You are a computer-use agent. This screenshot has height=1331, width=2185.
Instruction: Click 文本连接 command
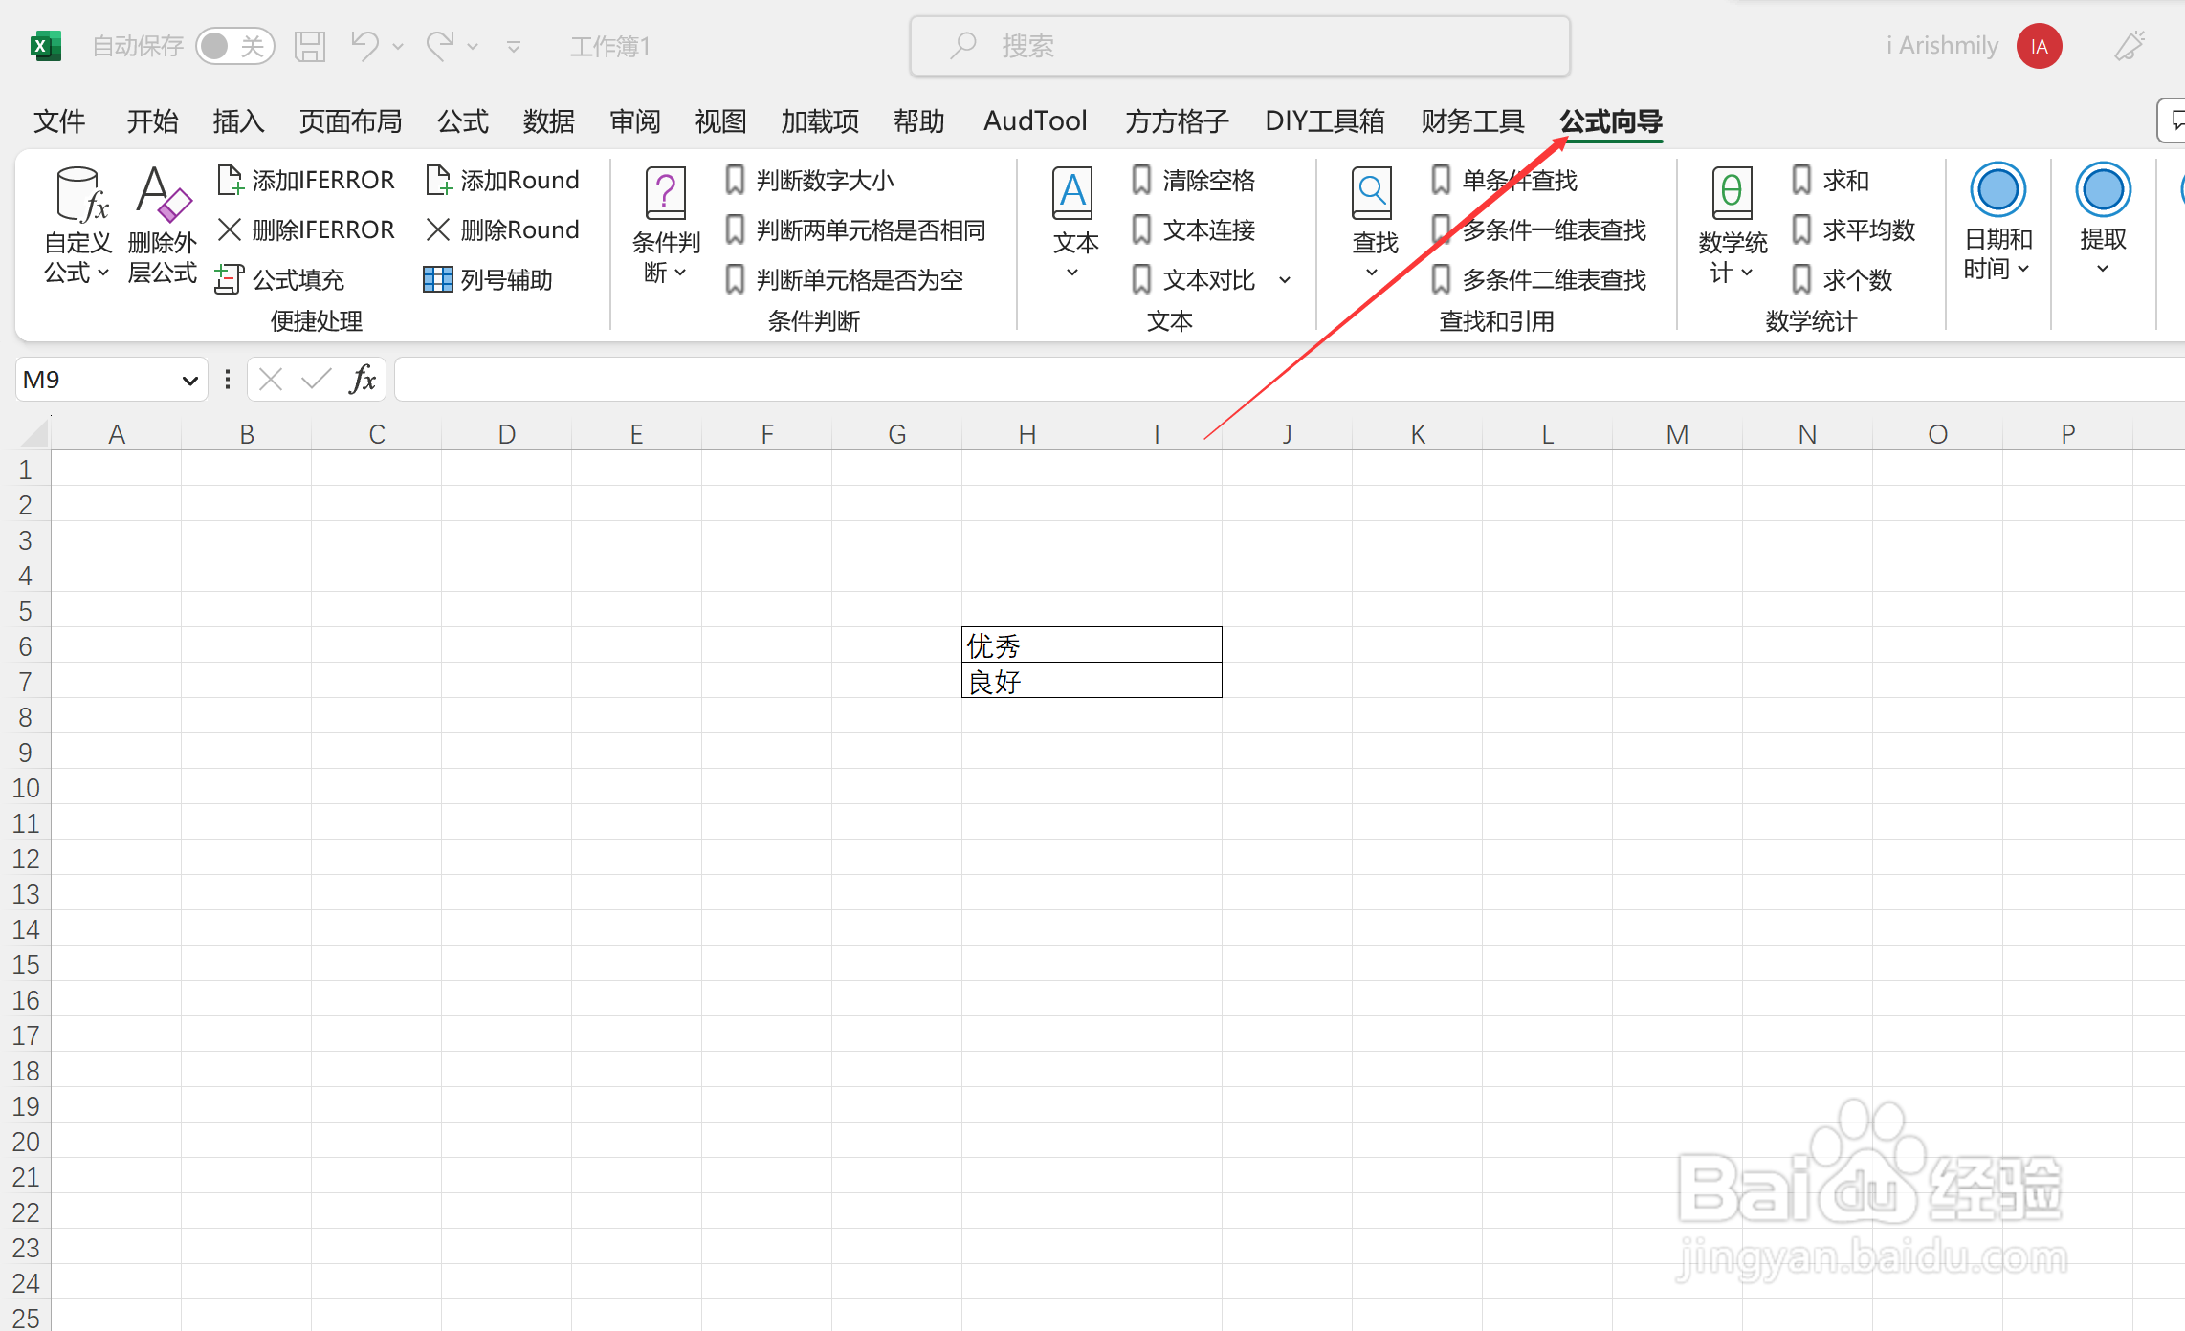point(1193,229)
